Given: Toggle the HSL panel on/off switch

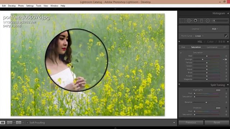Looking at the screenshot, I should pos(179,42).
